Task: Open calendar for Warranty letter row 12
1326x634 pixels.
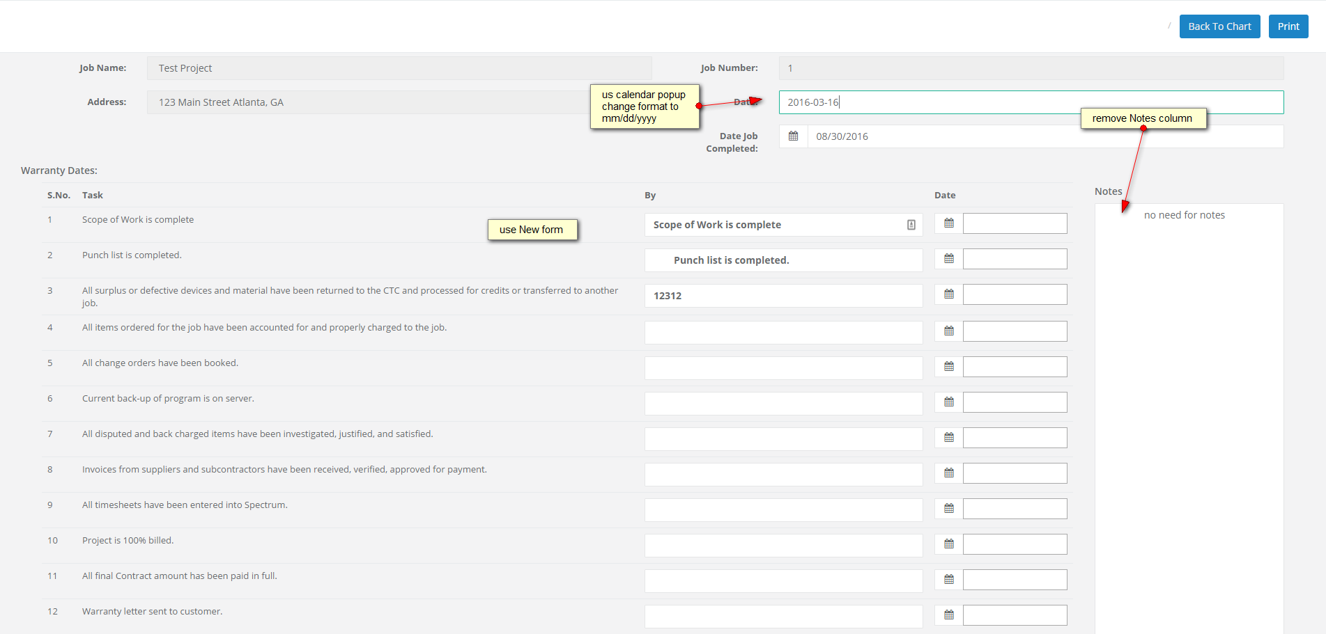Action: coord(949,615)
